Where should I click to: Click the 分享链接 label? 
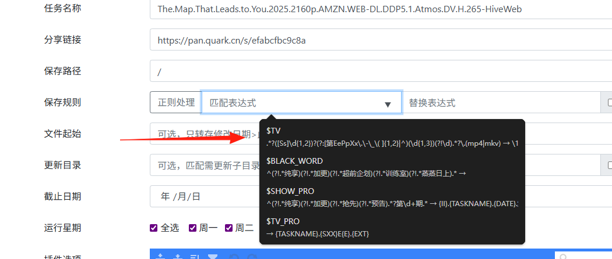pyautogui.click(x=62, y=39)
